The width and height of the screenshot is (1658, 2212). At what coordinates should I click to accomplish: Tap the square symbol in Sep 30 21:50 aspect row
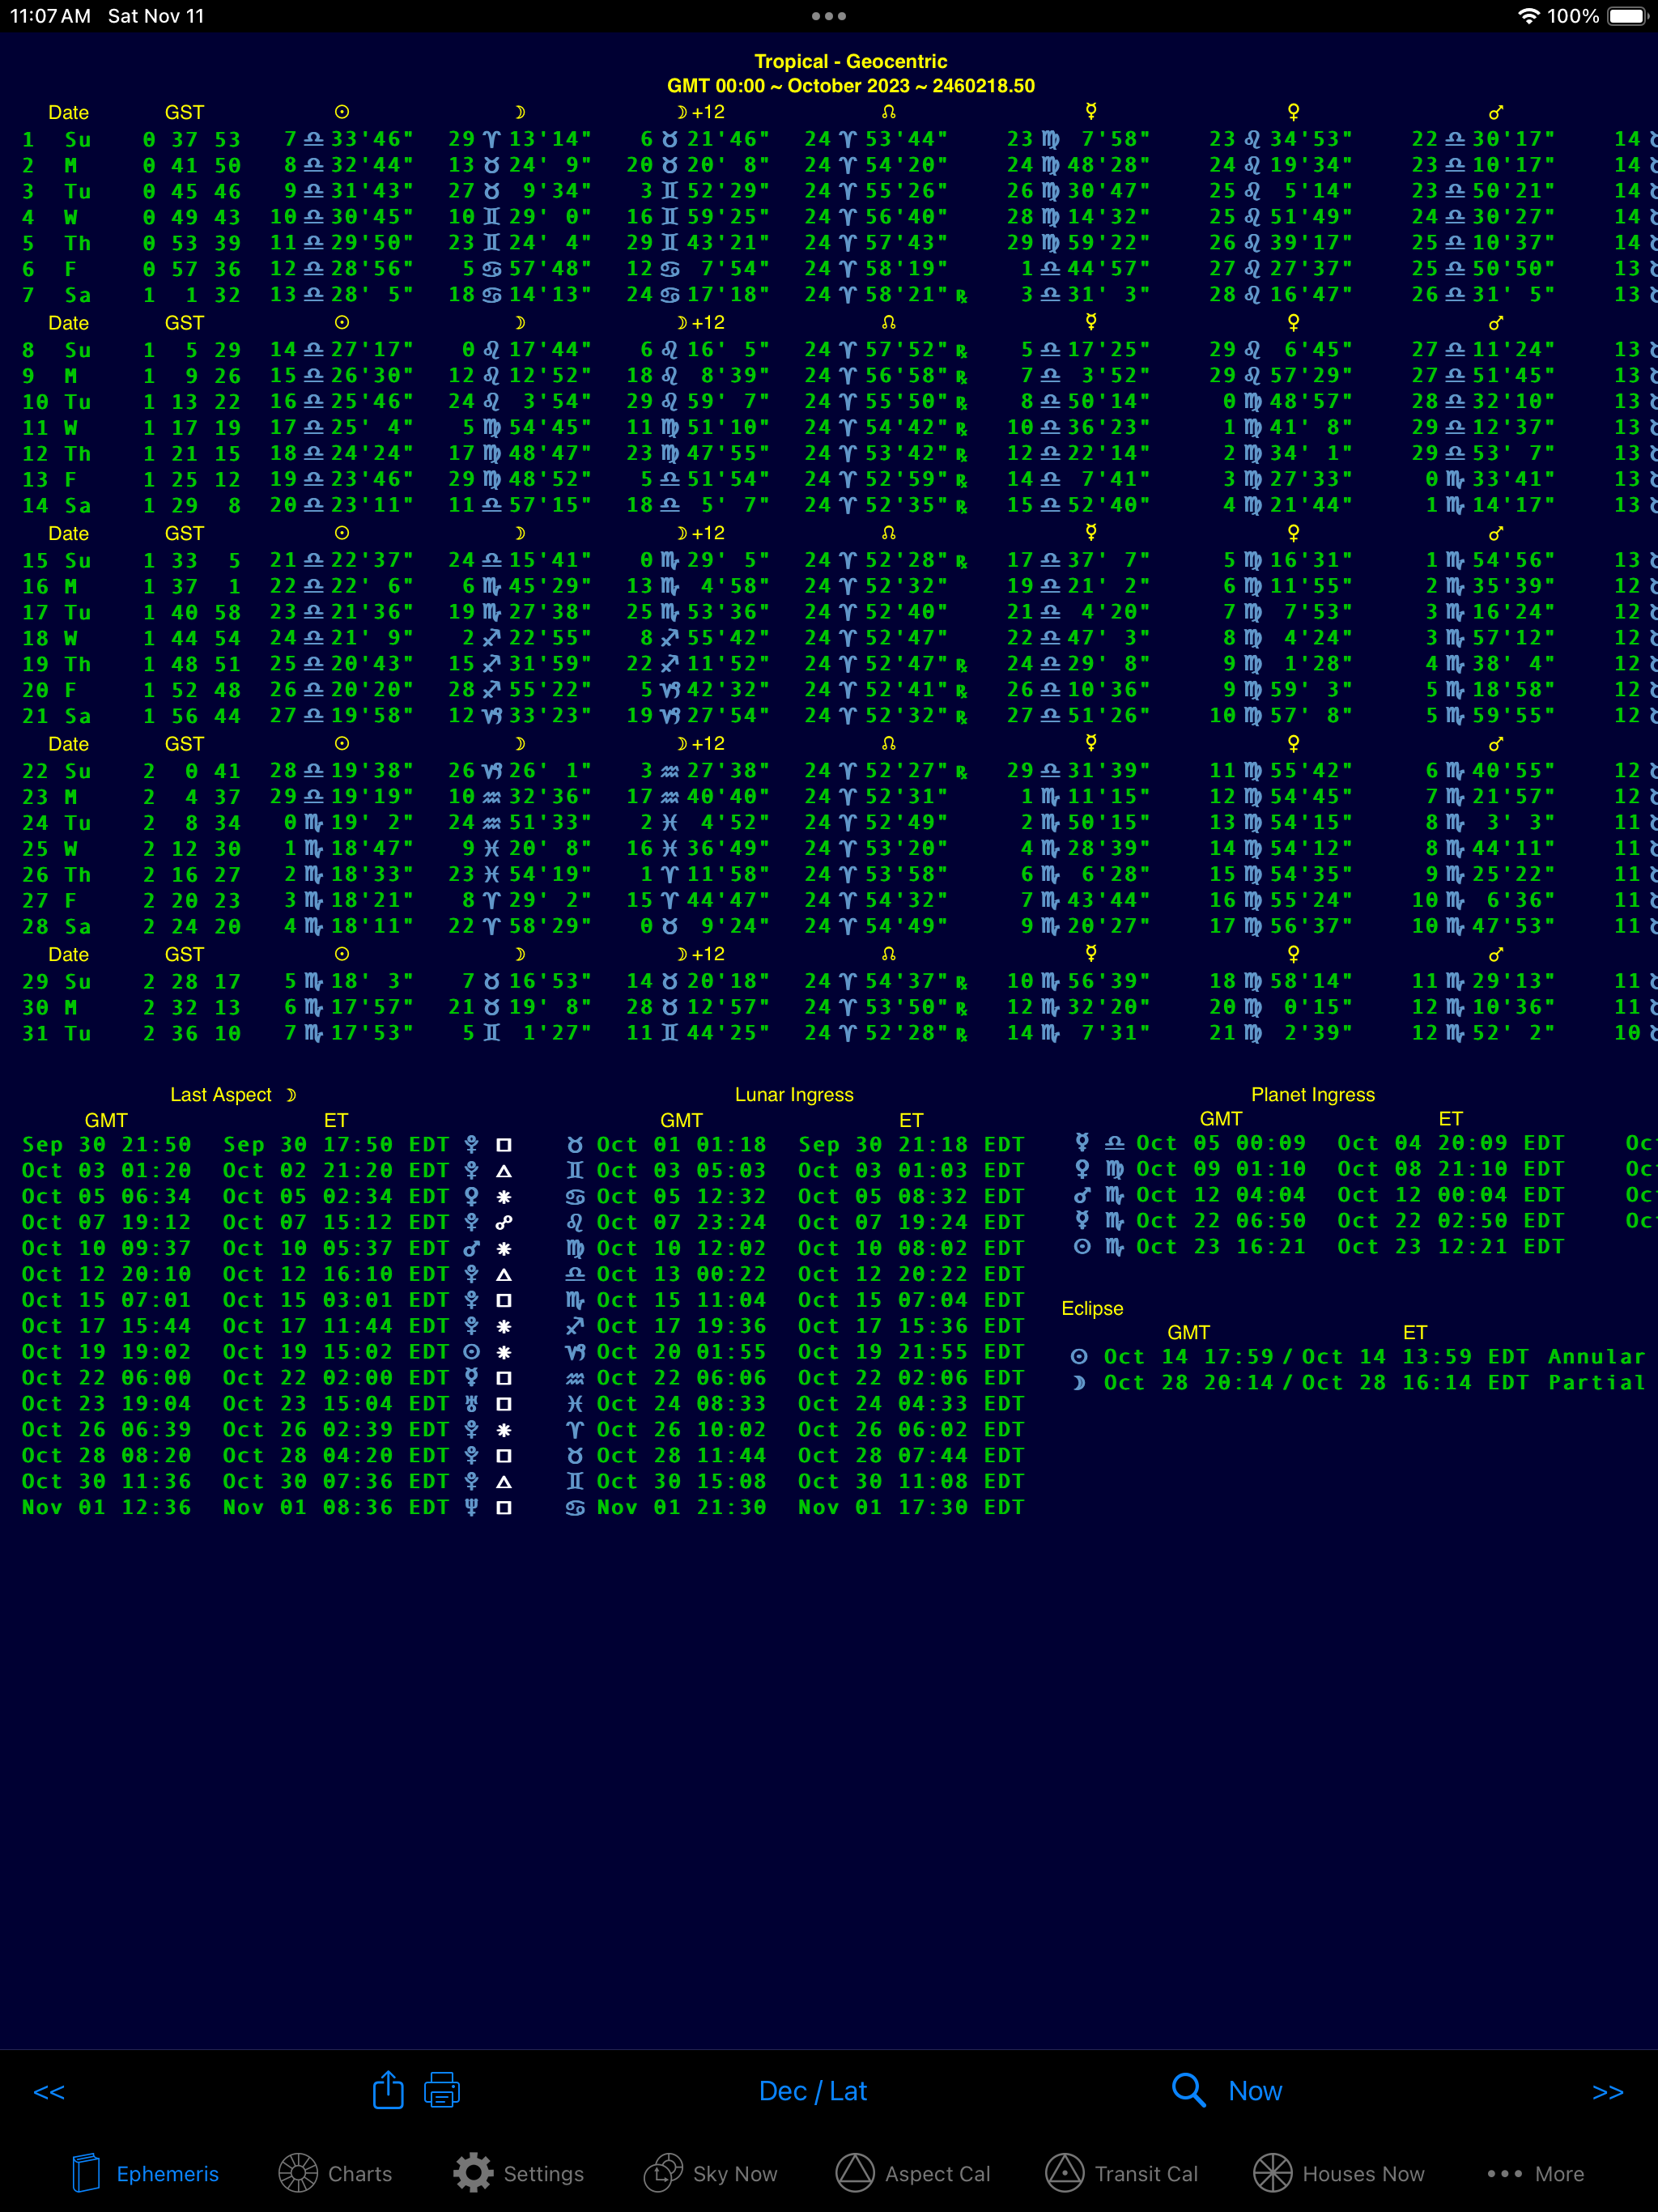pyautogui.click(x=504, y=1145)
